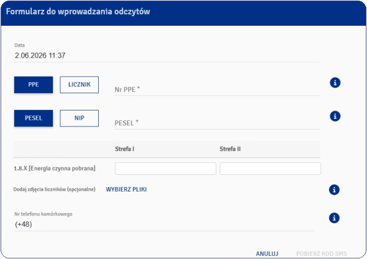This screenshot has height=259, width=367.
Task: Click the 1.8.X Energia czynna pobrana label
Action: tap(55, 168)
